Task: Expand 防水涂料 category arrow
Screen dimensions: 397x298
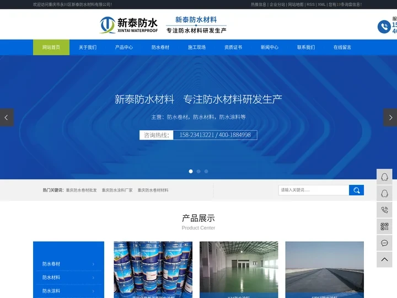Action: click(x=93, y=291)
